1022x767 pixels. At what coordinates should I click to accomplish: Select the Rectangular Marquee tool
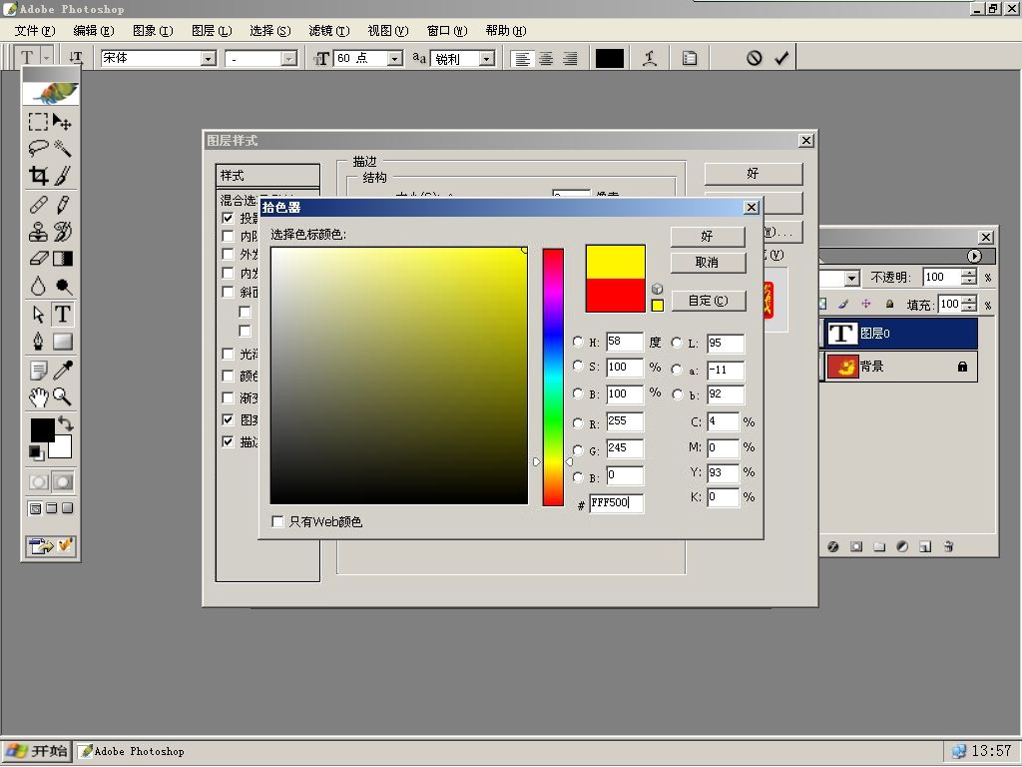38,122
